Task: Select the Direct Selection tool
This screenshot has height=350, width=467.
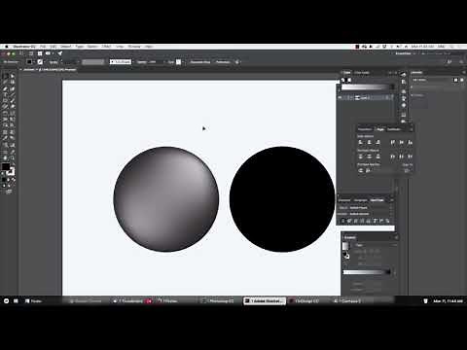Action: [x=13, y=76]
